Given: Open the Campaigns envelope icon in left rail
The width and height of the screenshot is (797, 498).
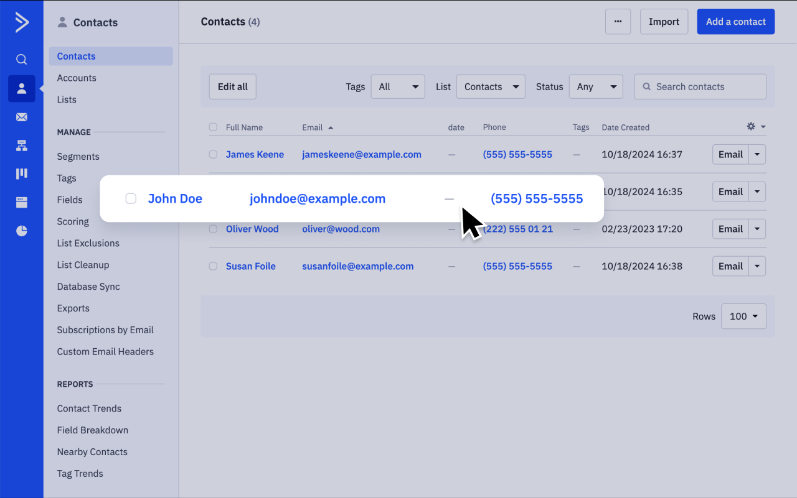Looking at the screenshot, I should pos(22,117).
